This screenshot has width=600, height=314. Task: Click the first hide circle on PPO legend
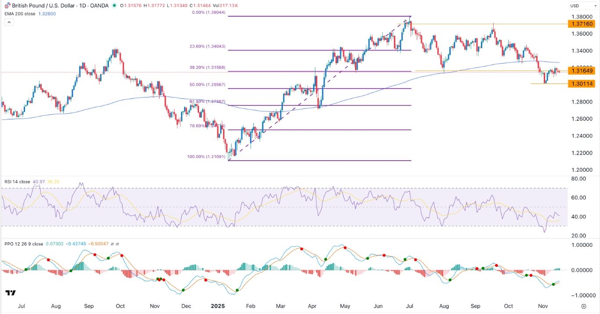point(112,244)
